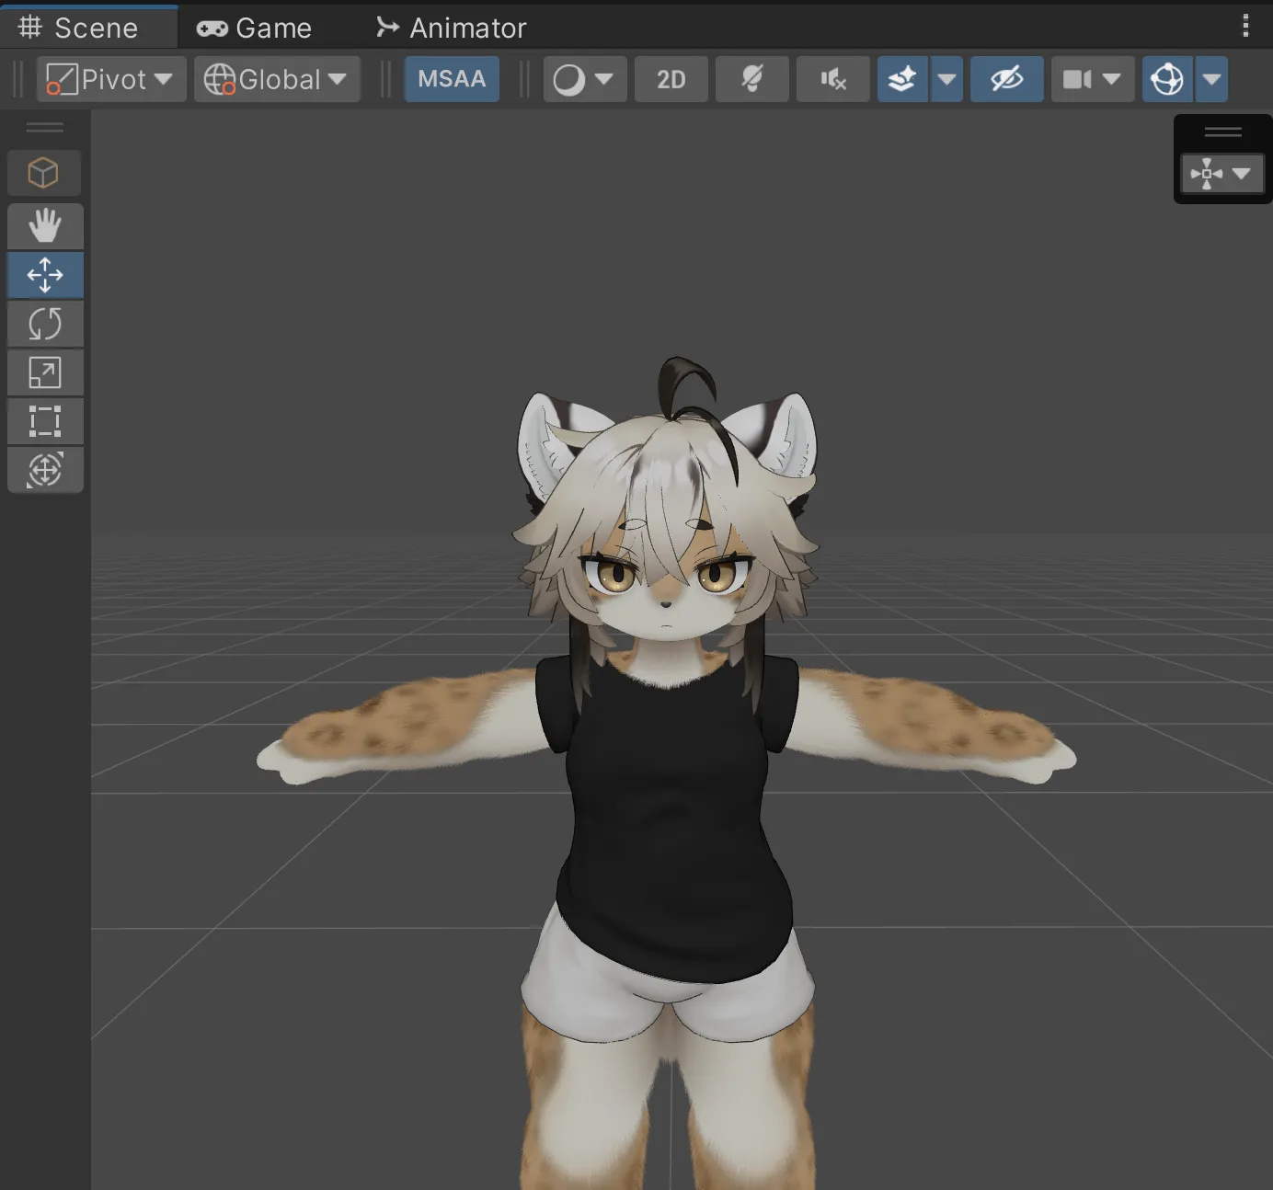The height and width of the screenshot is (1190, 1273).
Task: Toggle hidden objects visibility eye
Action: coord(1006,79)
